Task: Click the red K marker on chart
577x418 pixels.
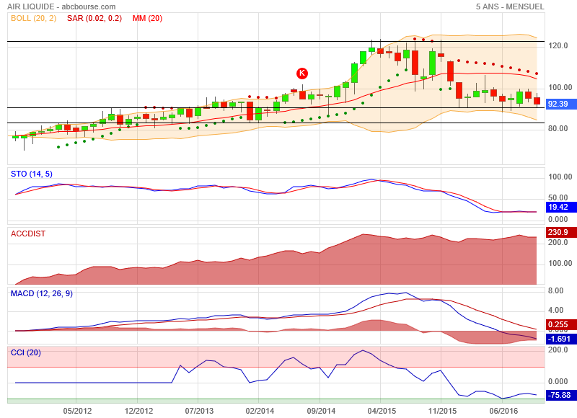Action: [x=302, y=74]
